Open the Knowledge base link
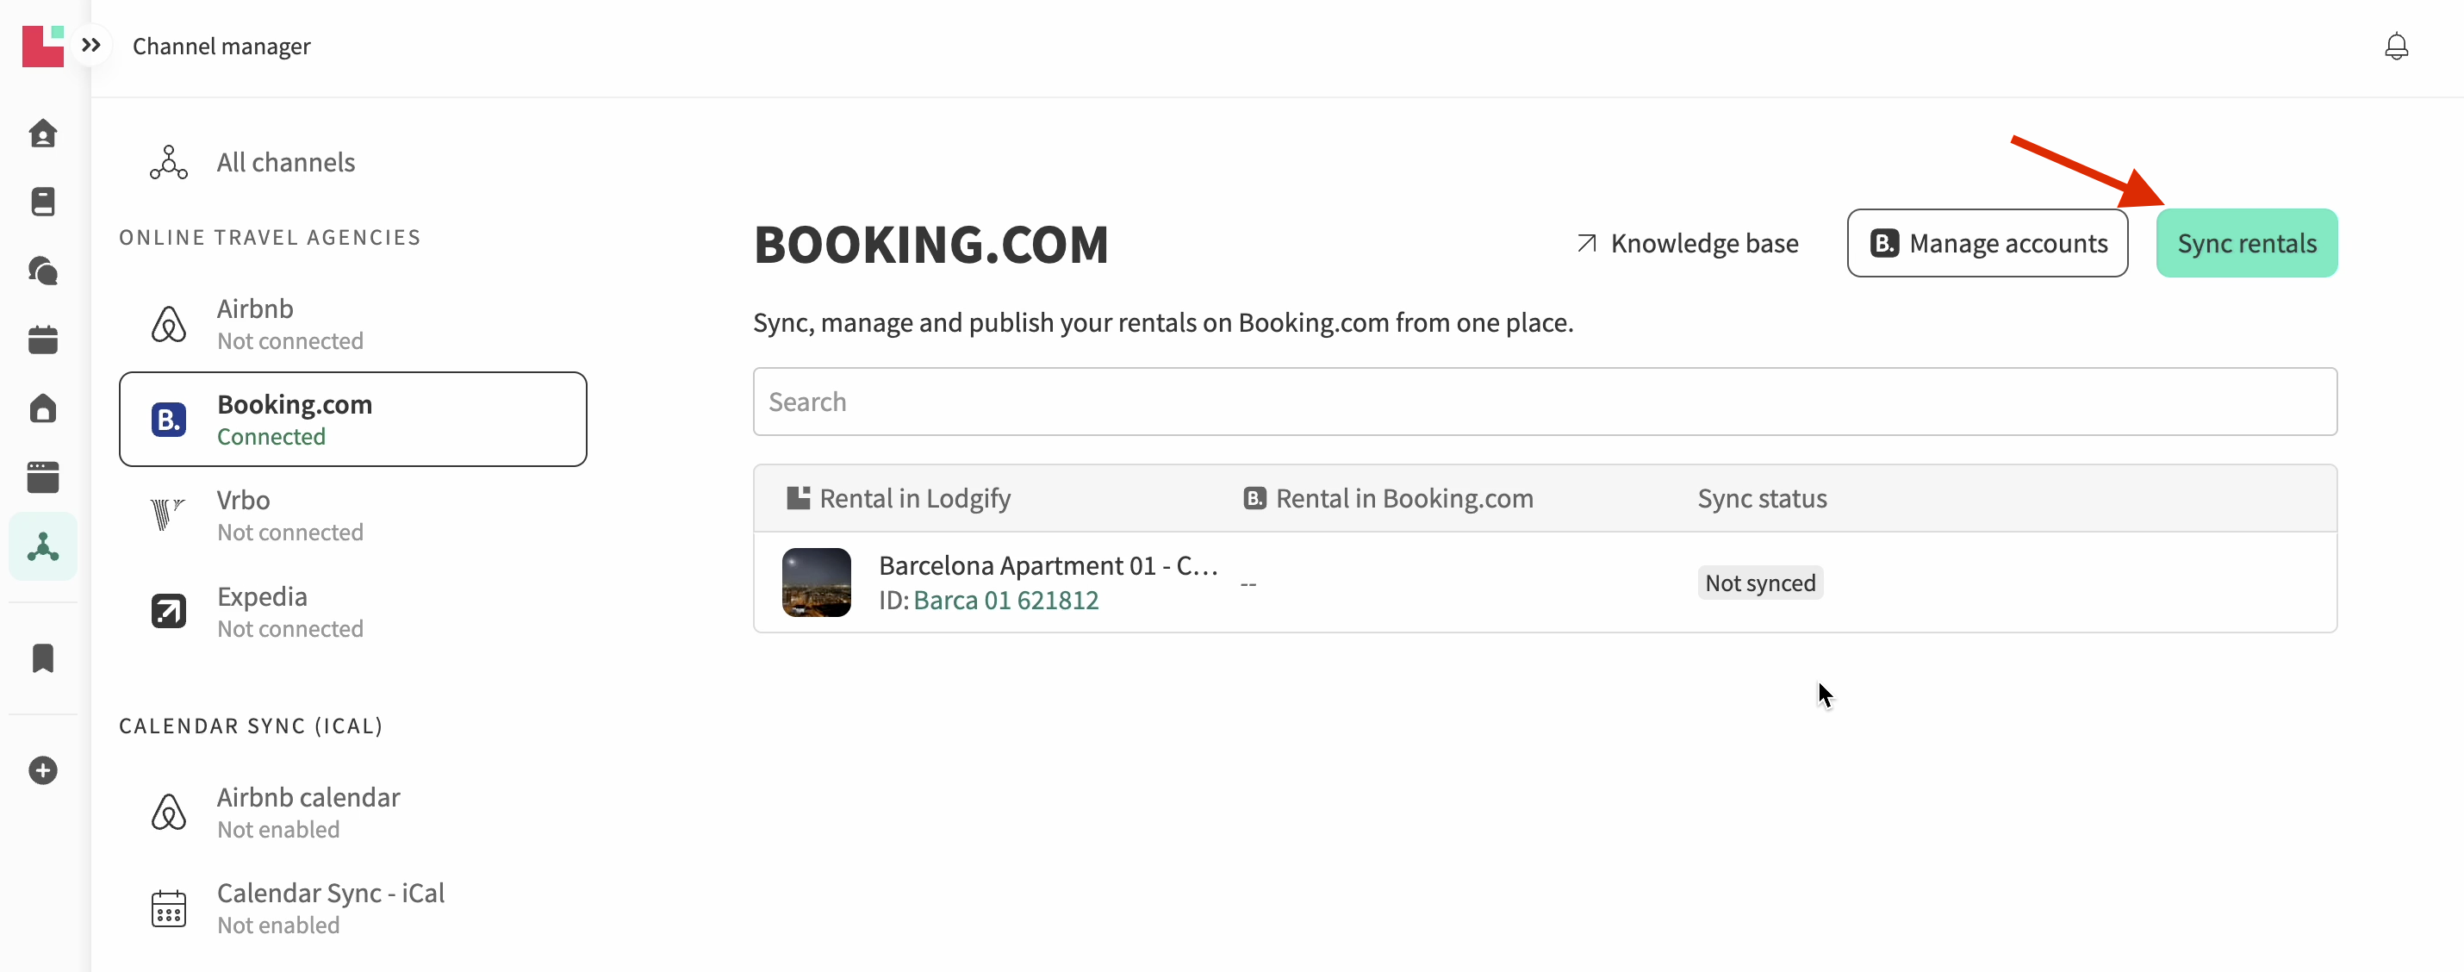 [x=1687, y=243]
